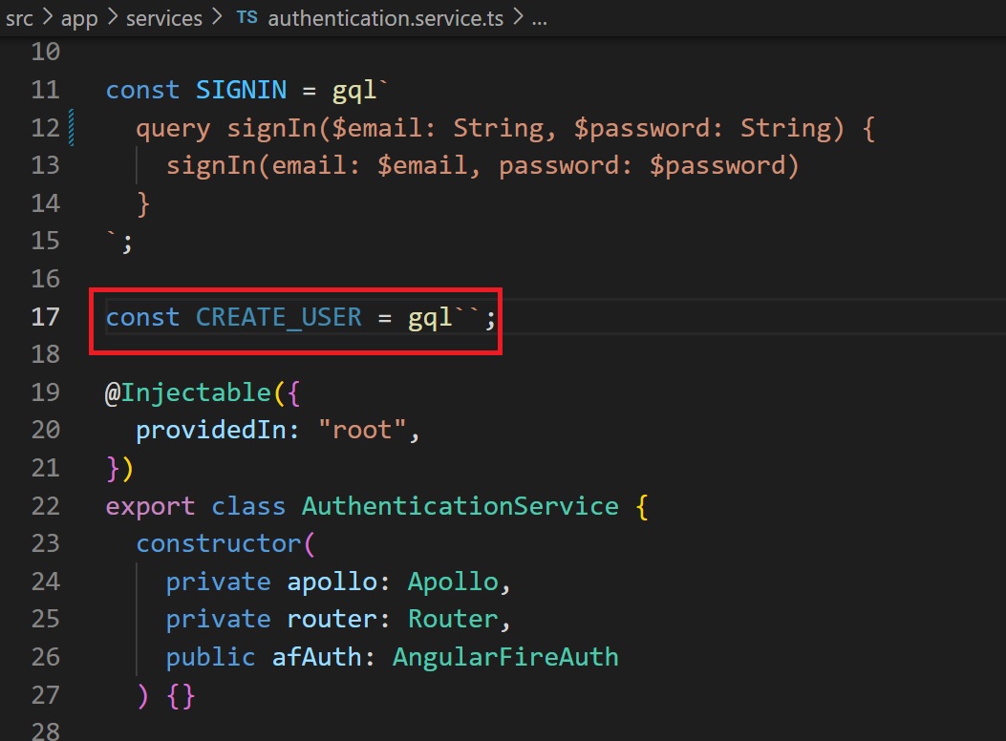The width and height of the screenshot is (1006, 741).
Task: Click line number 11 in the gutter
Action: pos(46,90)
